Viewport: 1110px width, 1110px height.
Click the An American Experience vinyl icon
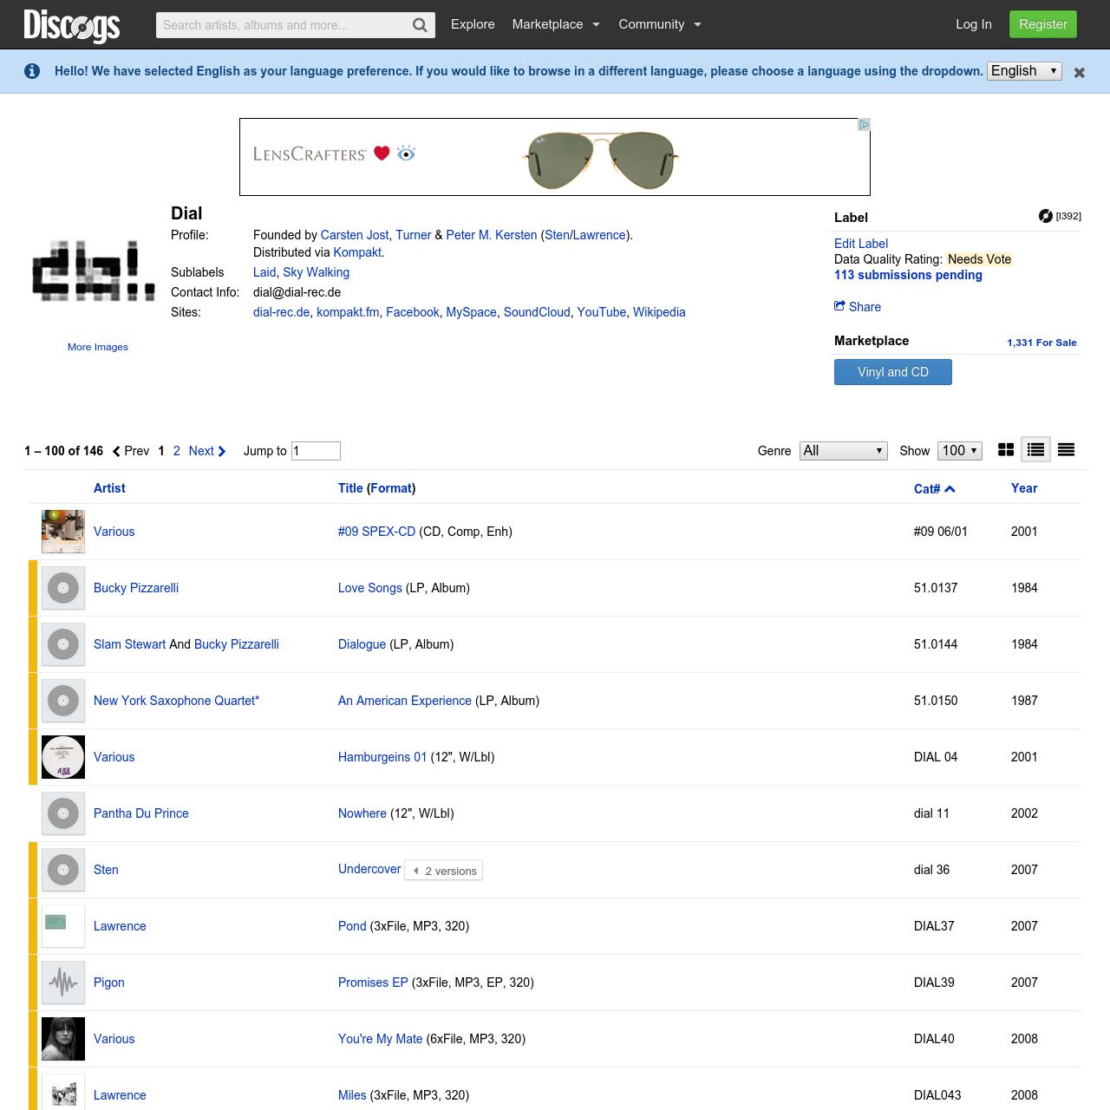[63, 701]
